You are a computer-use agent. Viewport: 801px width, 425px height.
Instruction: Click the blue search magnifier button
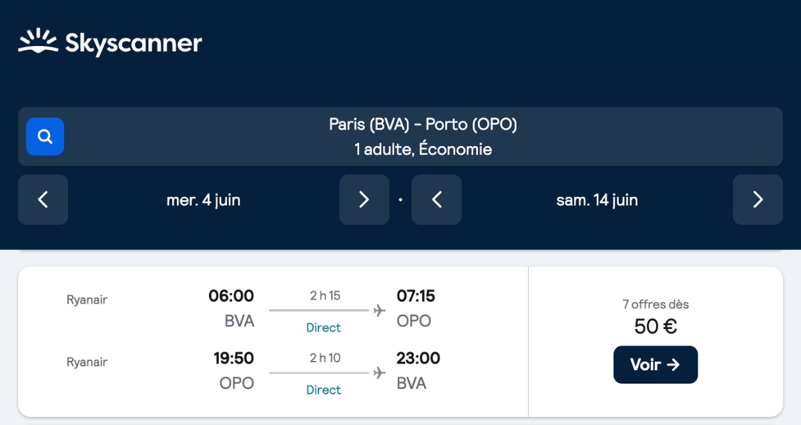point(45,137)
